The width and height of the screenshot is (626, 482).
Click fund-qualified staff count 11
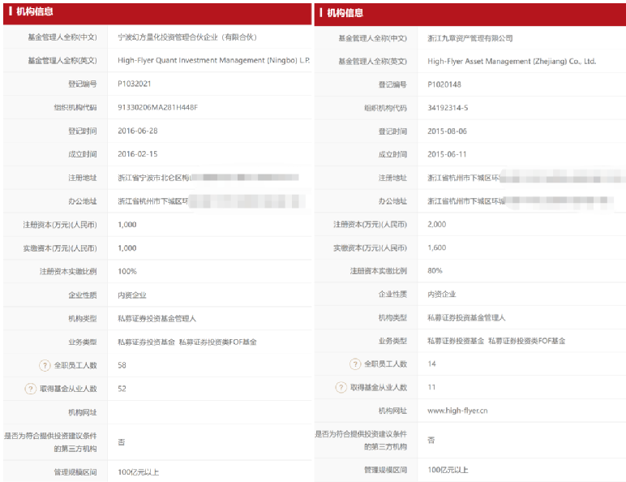pyautogui.click(x=431, y=387)
